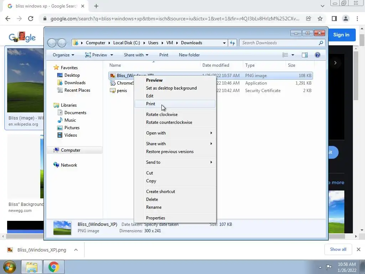
Task: Choose Copy from the context menu
Action: (x=175, y=181)
